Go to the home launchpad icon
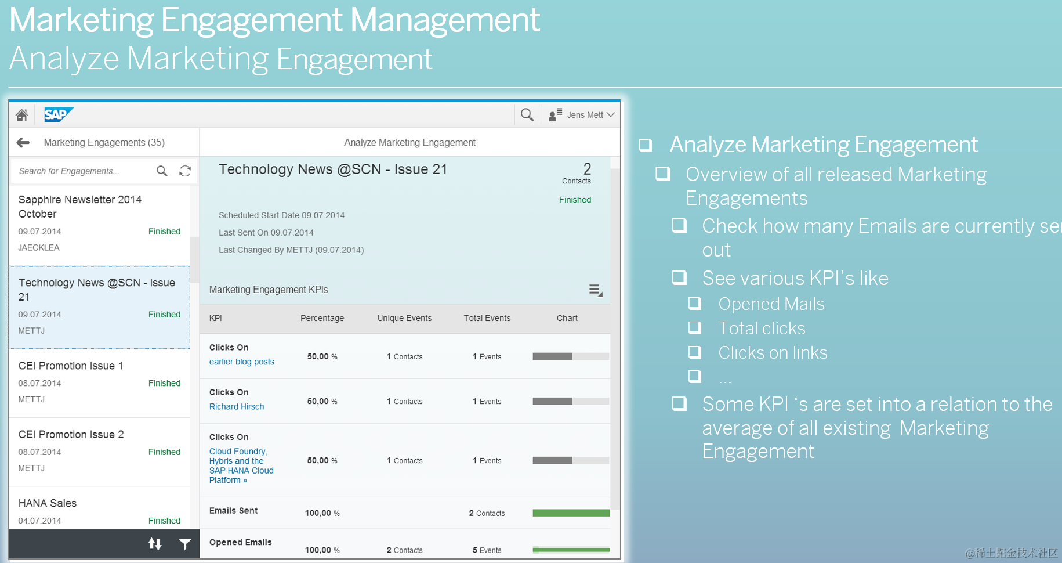Screen dimensions: 1062x563 click(22, 115)
